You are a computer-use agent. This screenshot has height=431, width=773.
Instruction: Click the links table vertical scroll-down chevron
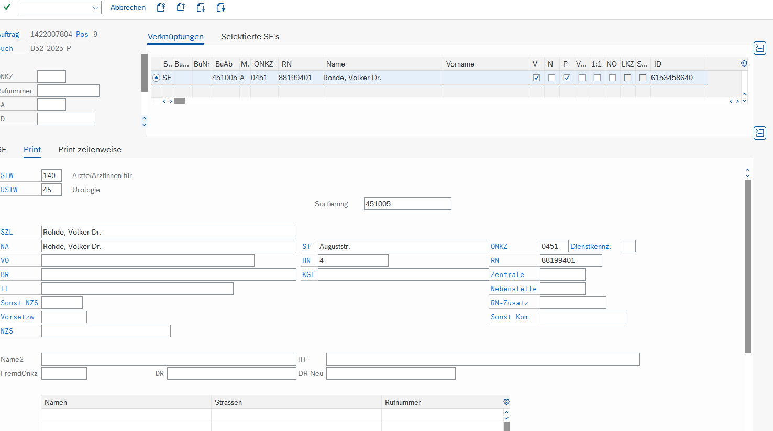(x=744, y=100)
